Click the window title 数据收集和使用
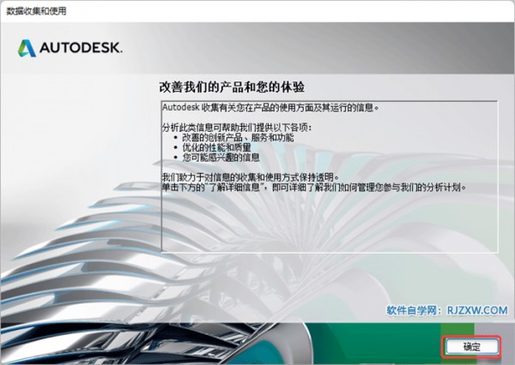This screenshot has width=515, height=365. [36, 11]
